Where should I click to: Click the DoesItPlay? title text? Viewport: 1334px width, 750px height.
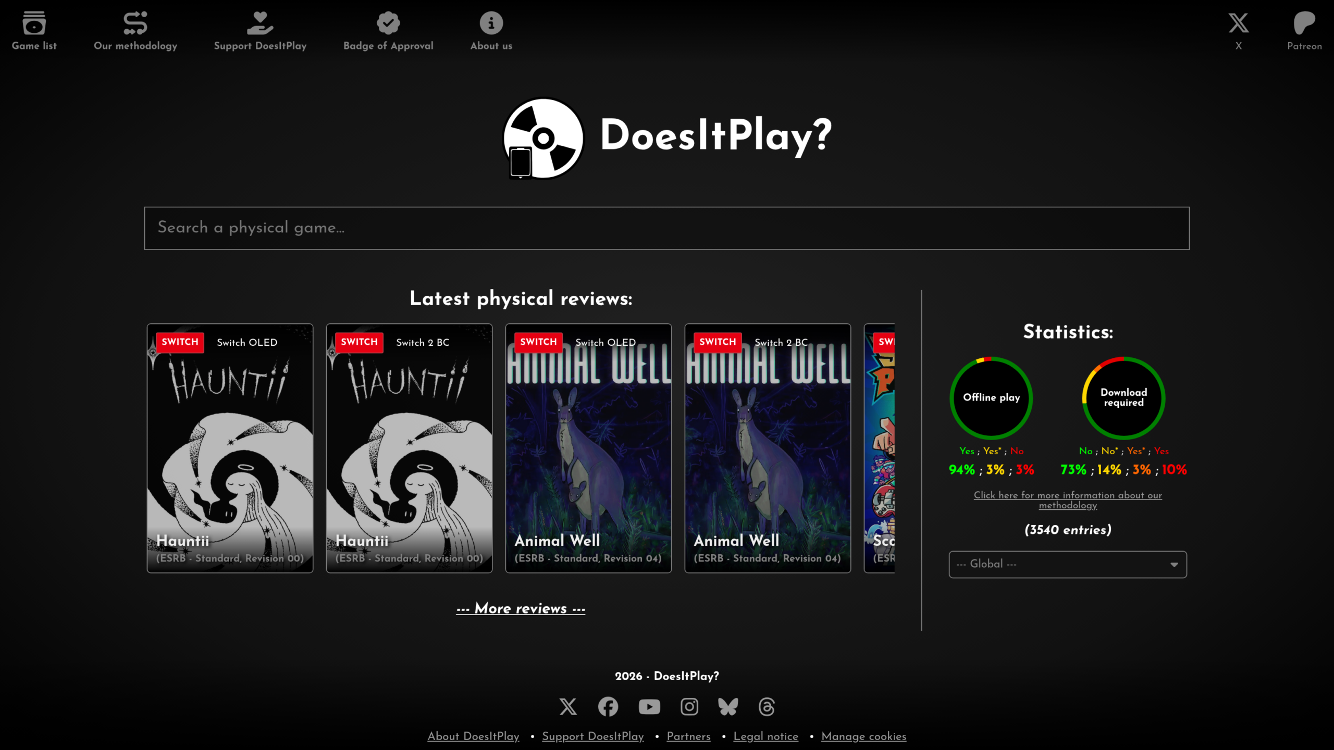[716, 135]
